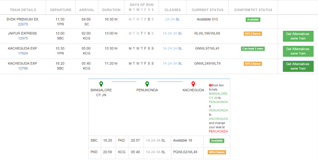Open train number 12786 link
This screenshot has height=163, width=318.
[x=23, y=68]
